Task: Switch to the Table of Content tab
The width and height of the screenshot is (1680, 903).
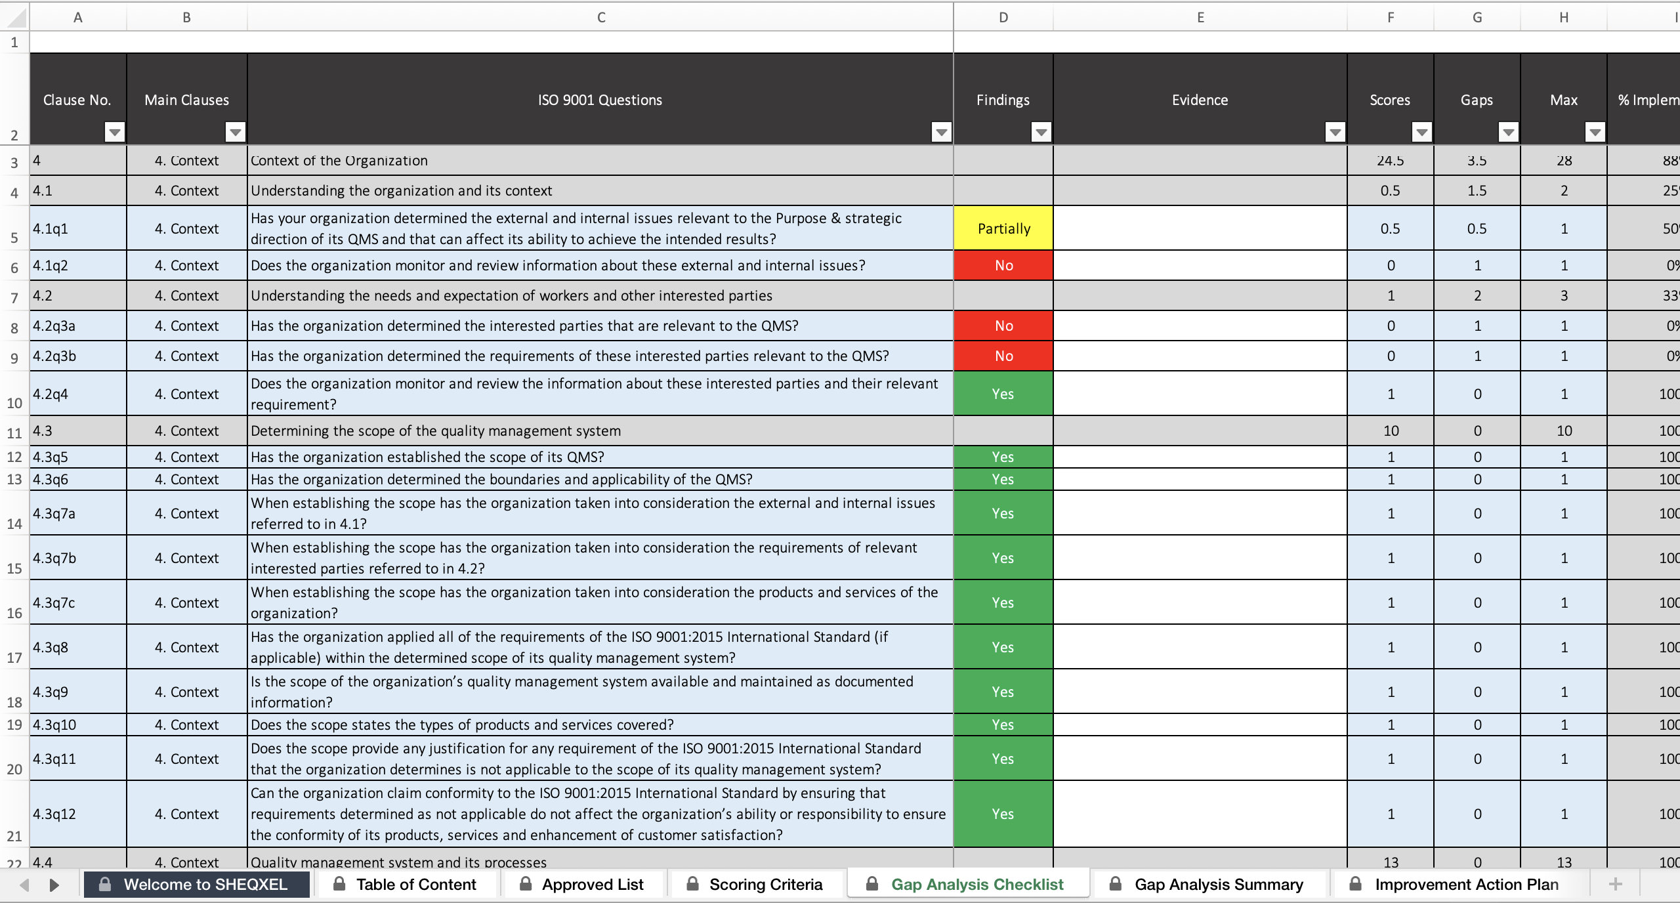Action: click(x=415, y=884)
